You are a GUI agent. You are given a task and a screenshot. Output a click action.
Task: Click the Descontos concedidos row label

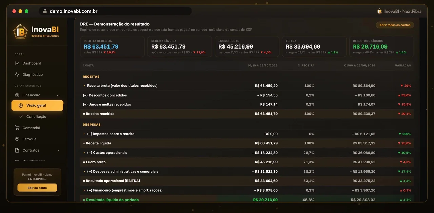click(105, 95)
